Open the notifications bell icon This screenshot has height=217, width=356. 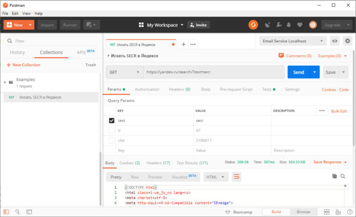click(x=289, y=24)
